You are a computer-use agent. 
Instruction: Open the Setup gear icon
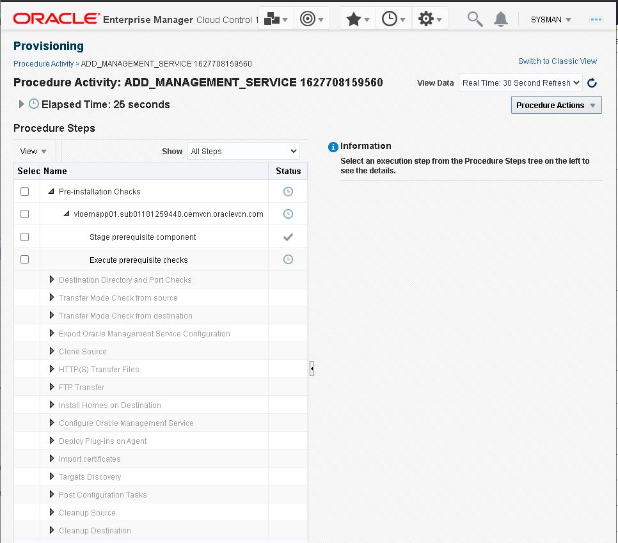(x=425, y=19)
